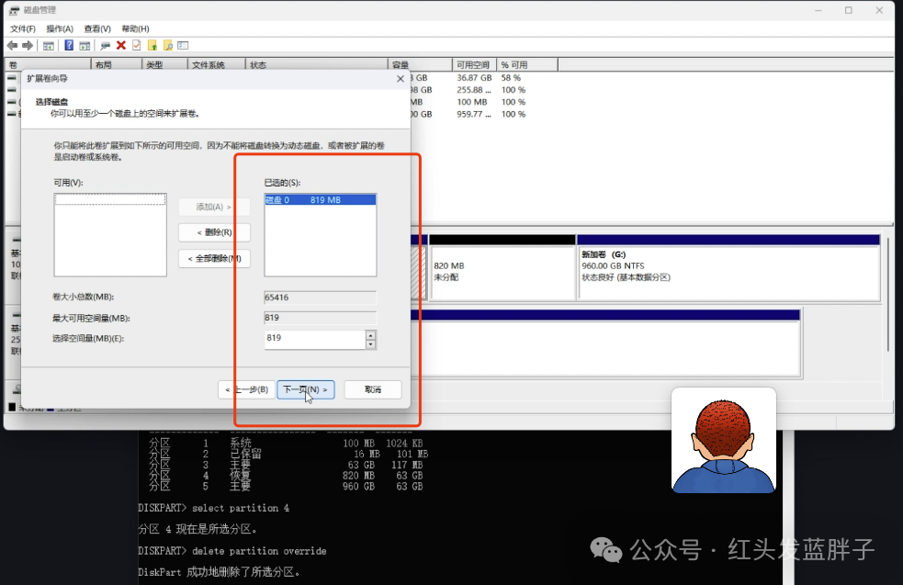This screenshot has width=903, height=585.
Task: Click the folder with green arrow icon
Action: tap(152, 46)
